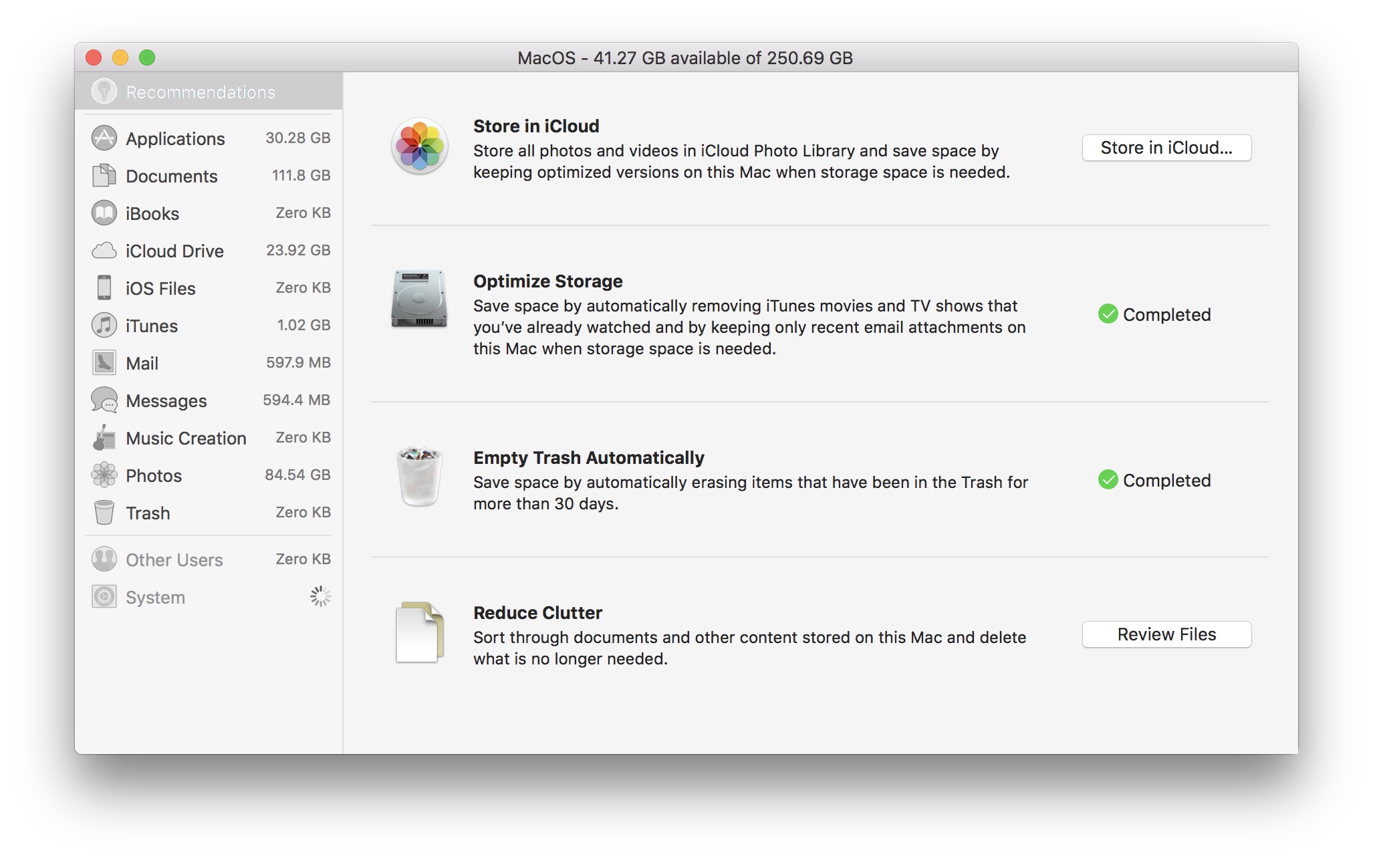Click the Documents sidebar icon

click(104, 176)
